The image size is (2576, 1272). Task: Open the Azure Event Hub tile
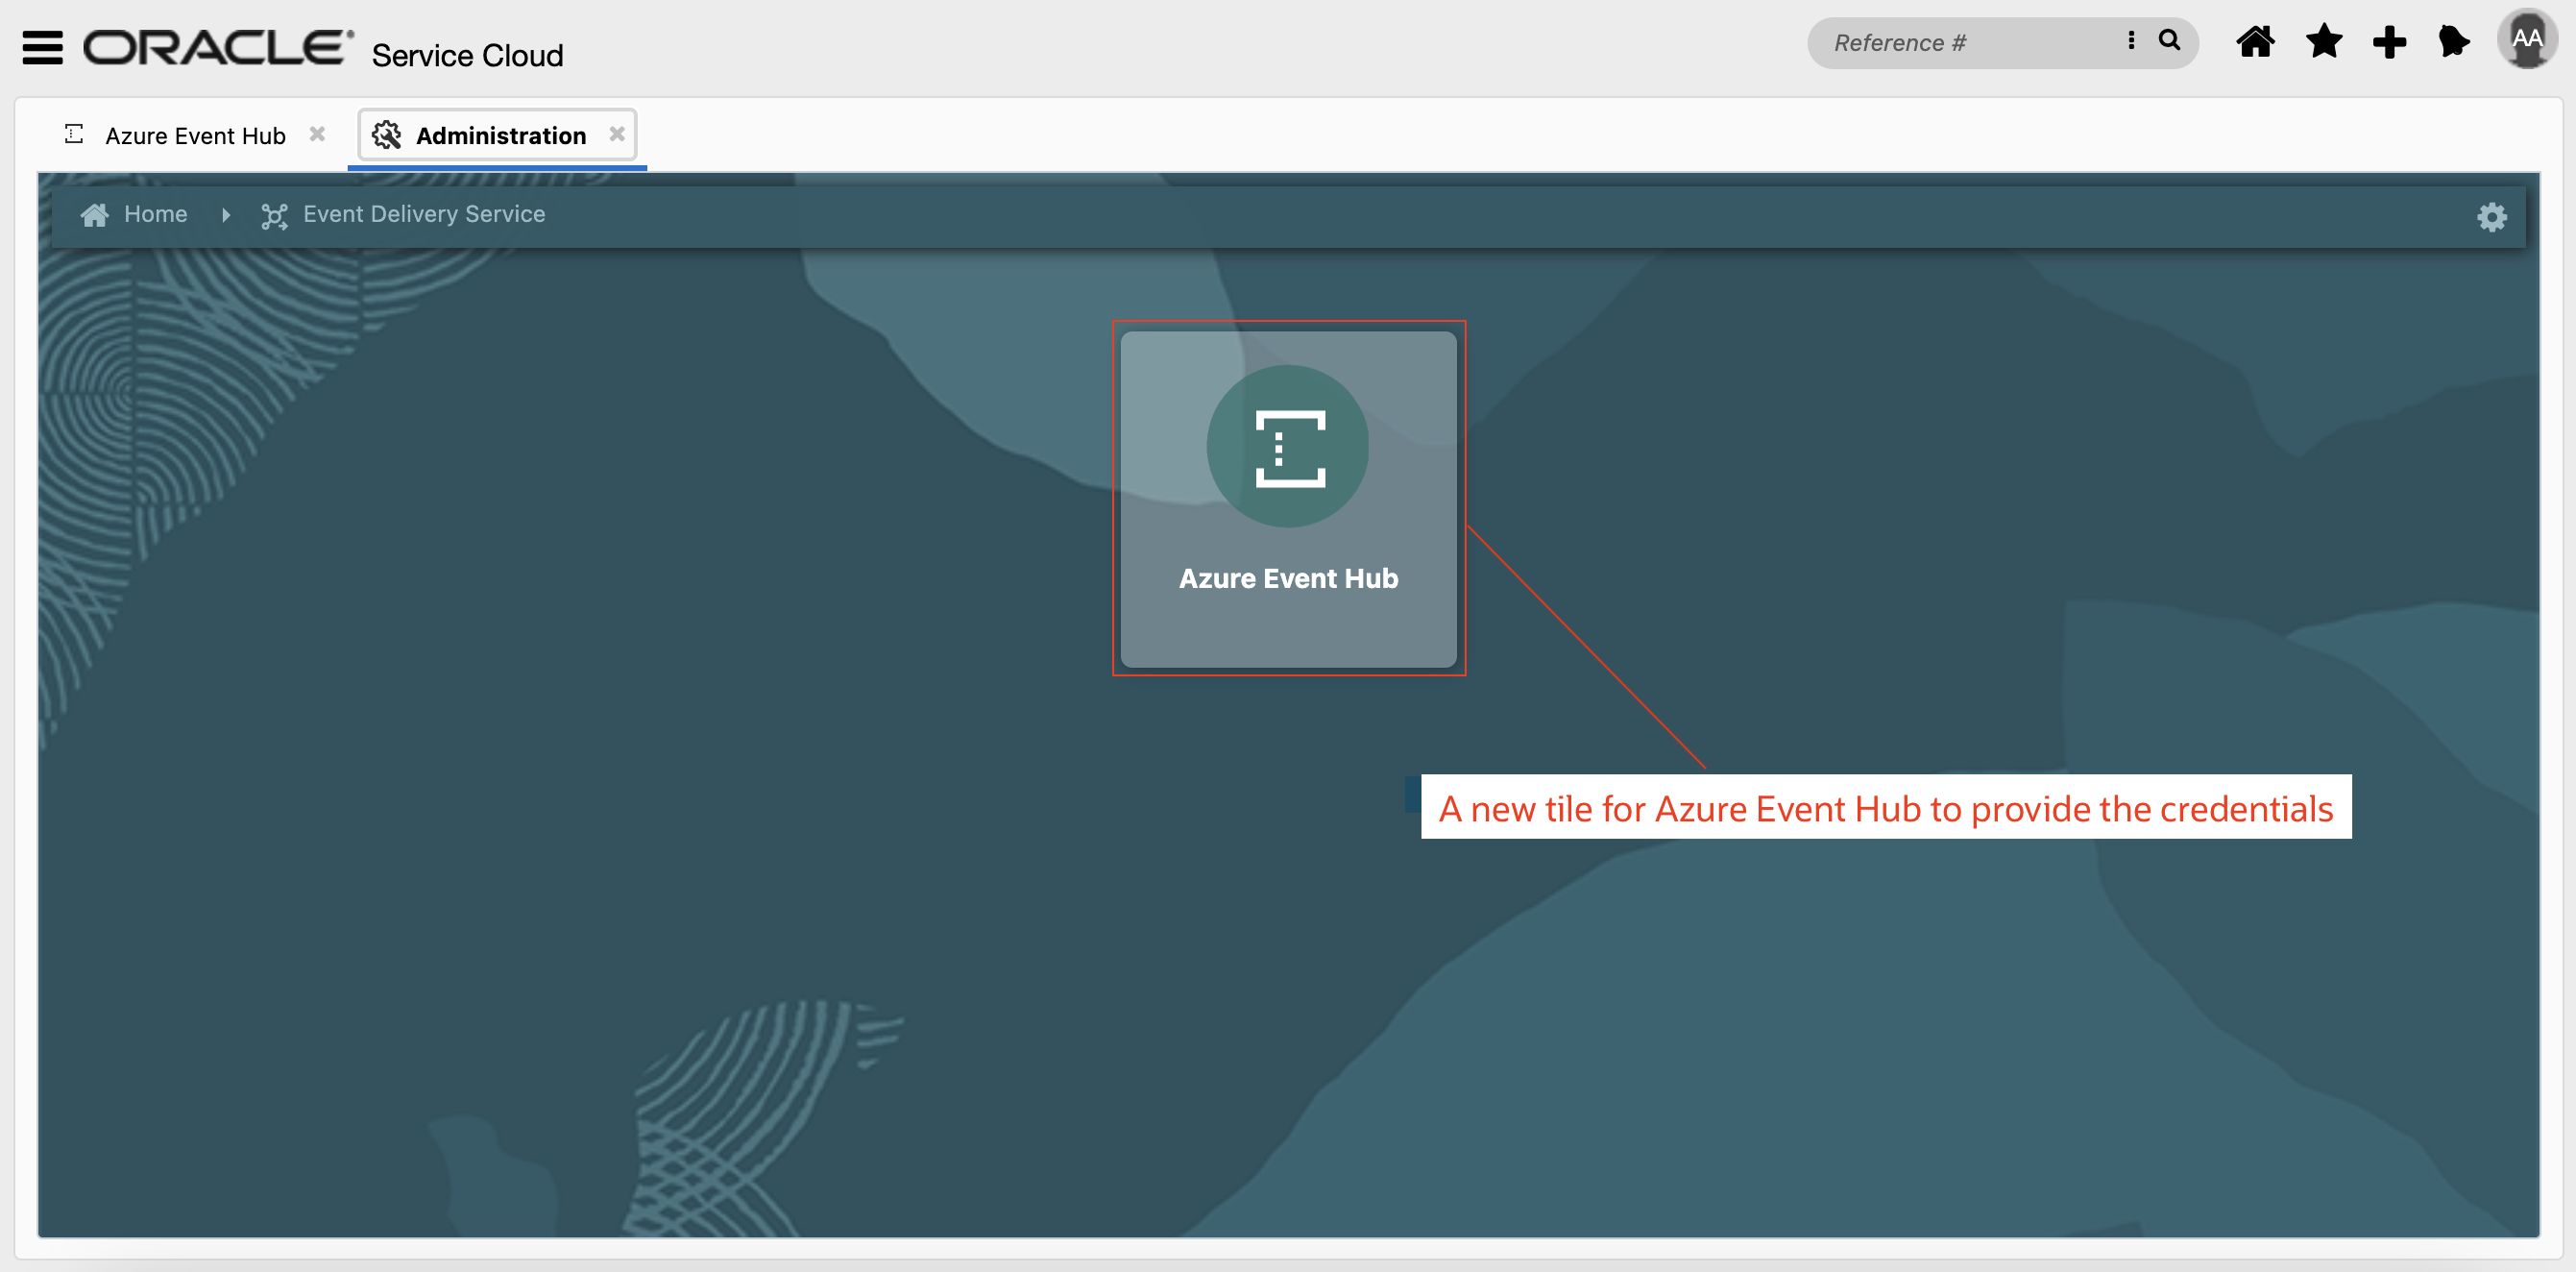[1288, 499]
